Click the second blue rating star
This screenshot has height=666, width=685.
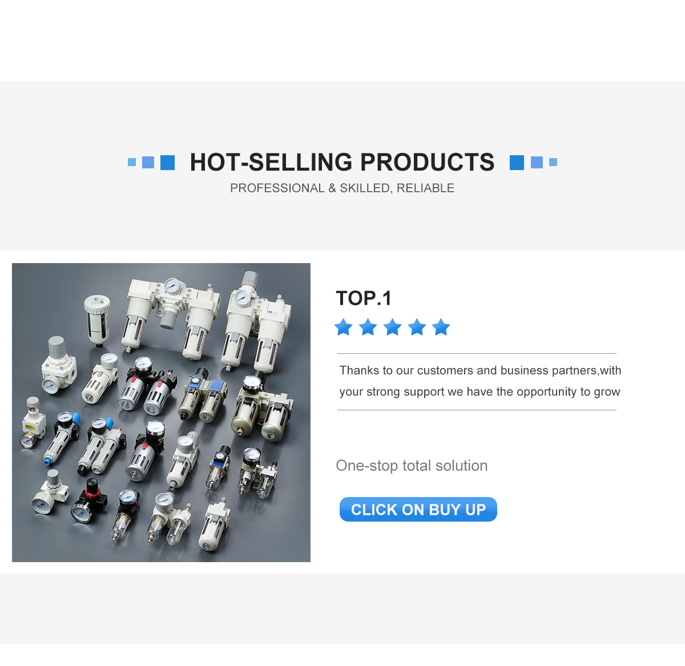pos(368,327)
